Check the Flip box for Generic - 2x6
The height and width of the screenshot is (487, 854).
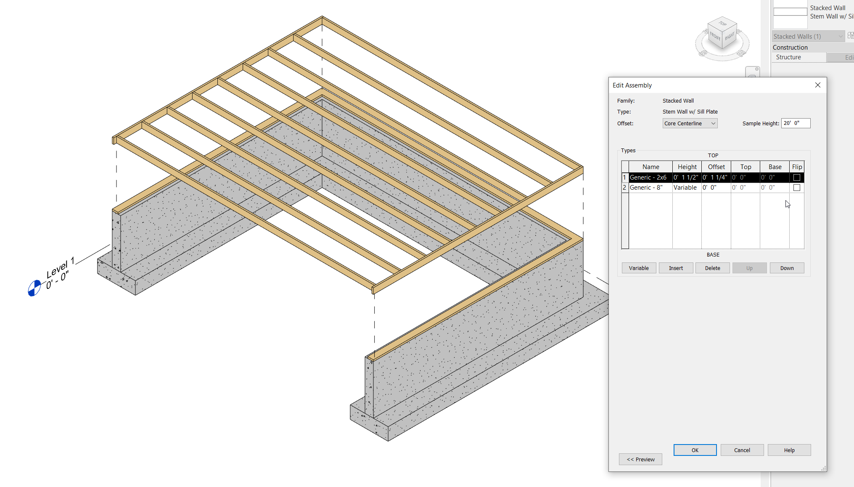click(797, 177)
